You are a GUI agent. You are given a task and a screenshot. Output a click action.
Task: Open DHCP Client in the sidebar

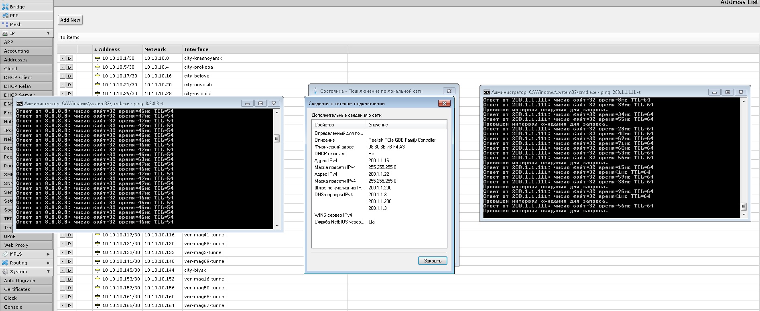tap(26, 77)
